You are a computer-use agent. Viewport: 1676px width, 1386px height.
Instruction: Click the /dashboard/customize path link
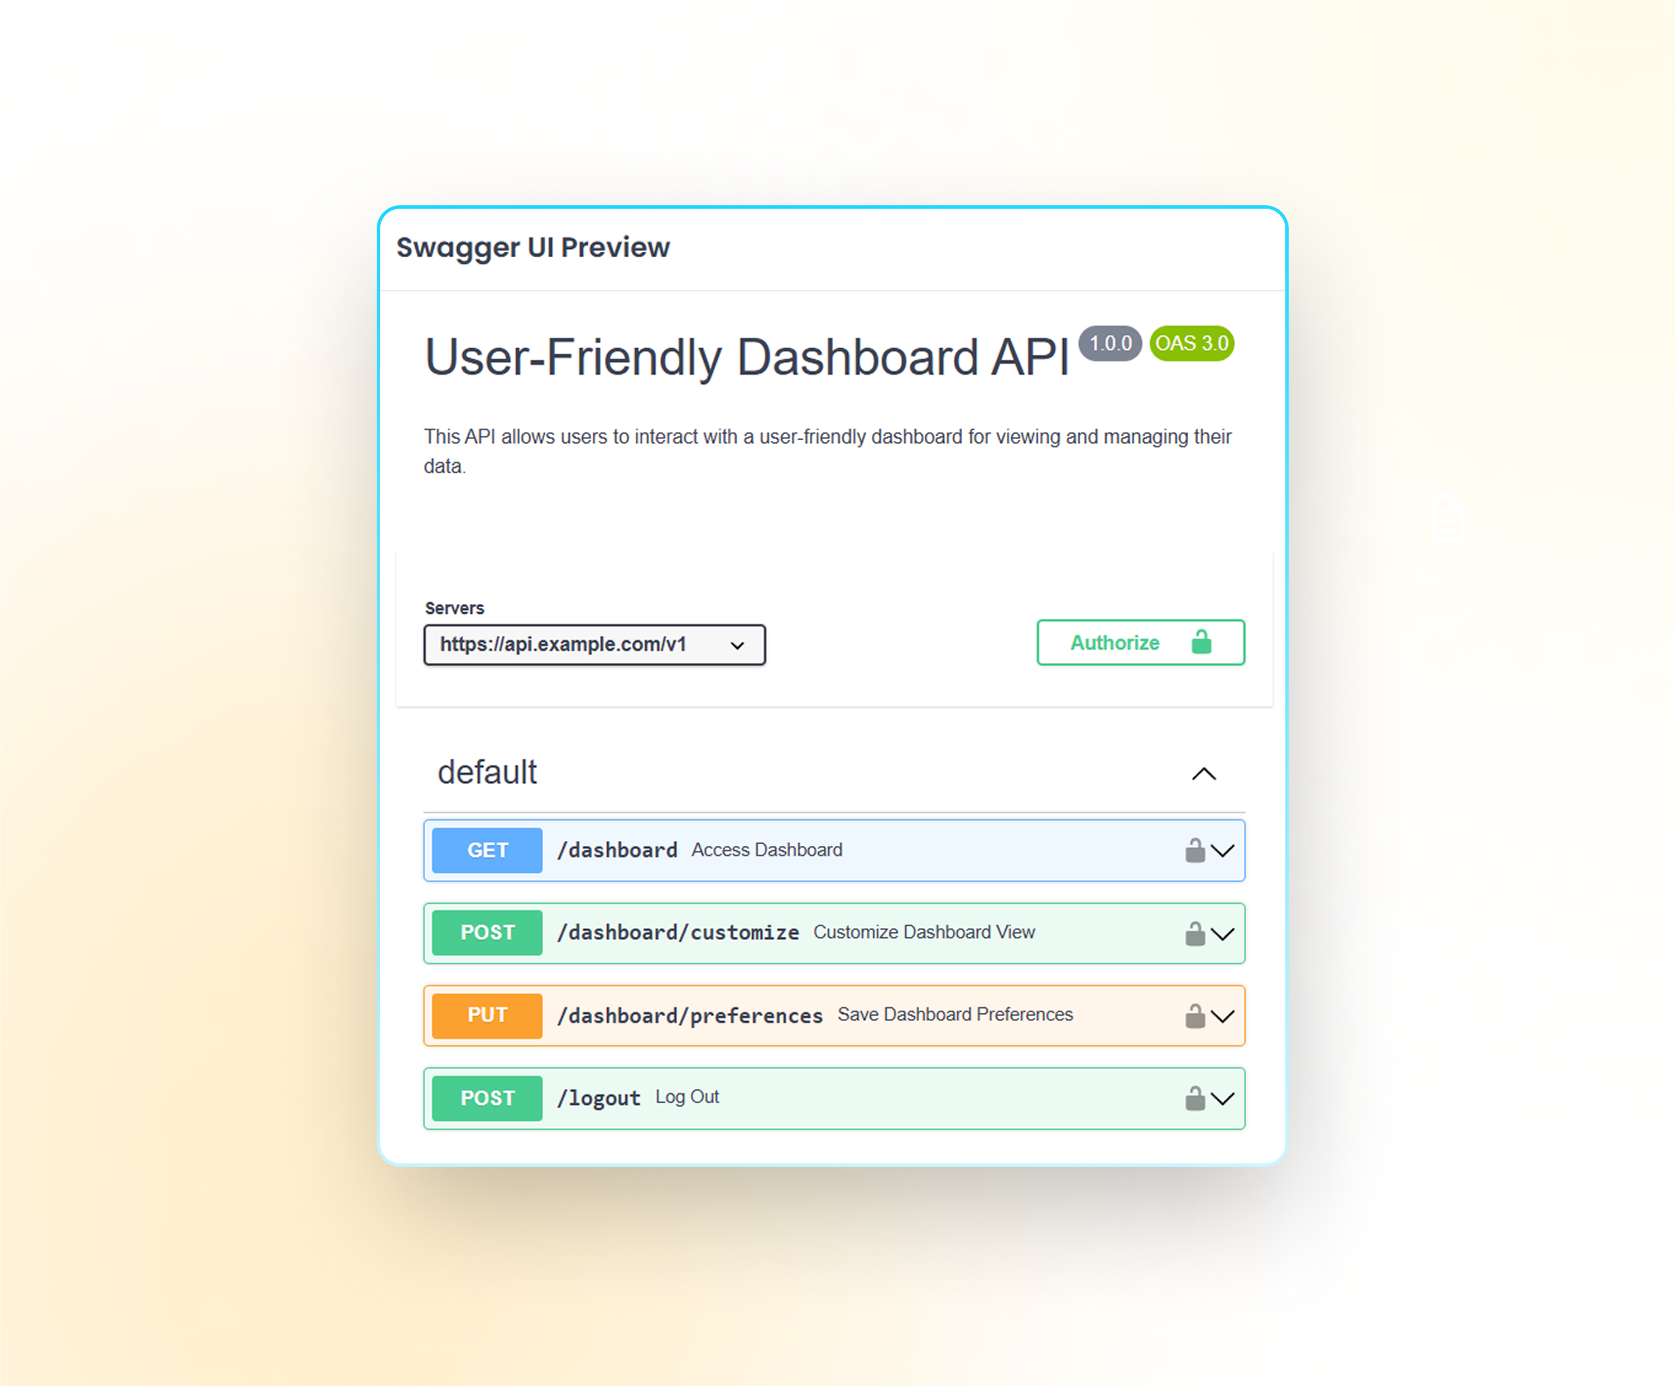click(x=678, y=933)
